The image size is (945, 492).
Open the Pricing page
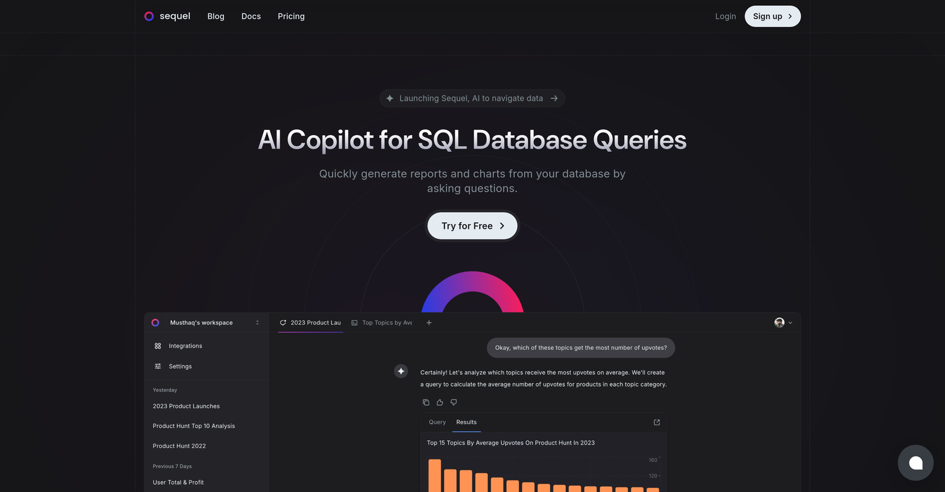pyautogui.click(x=291, y=16)
